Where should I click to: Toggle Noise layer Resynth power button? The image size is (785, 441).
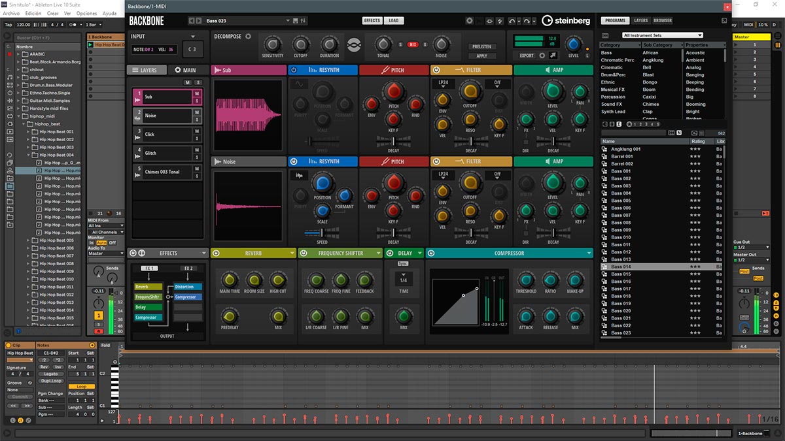(294, 161)
